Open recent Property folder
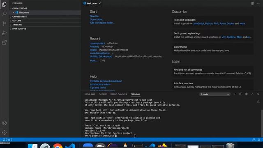This screenshot has width=263, height=148. pos(95,46)
